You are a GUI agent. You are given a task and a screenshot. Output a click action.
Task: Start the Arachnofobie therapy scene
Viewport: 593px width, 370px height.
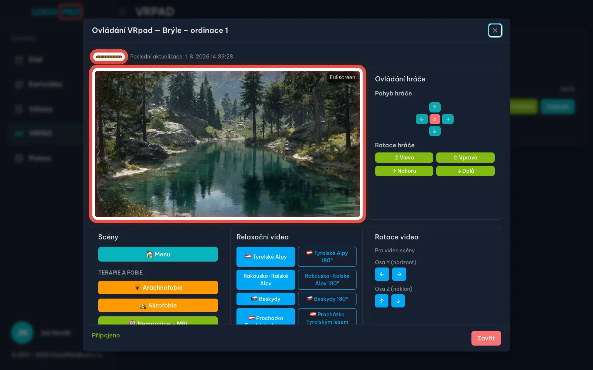(158, 287)
